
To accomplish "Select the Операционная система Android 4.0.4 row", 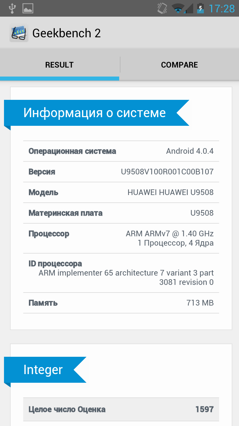I will click(x=121, y=151).
